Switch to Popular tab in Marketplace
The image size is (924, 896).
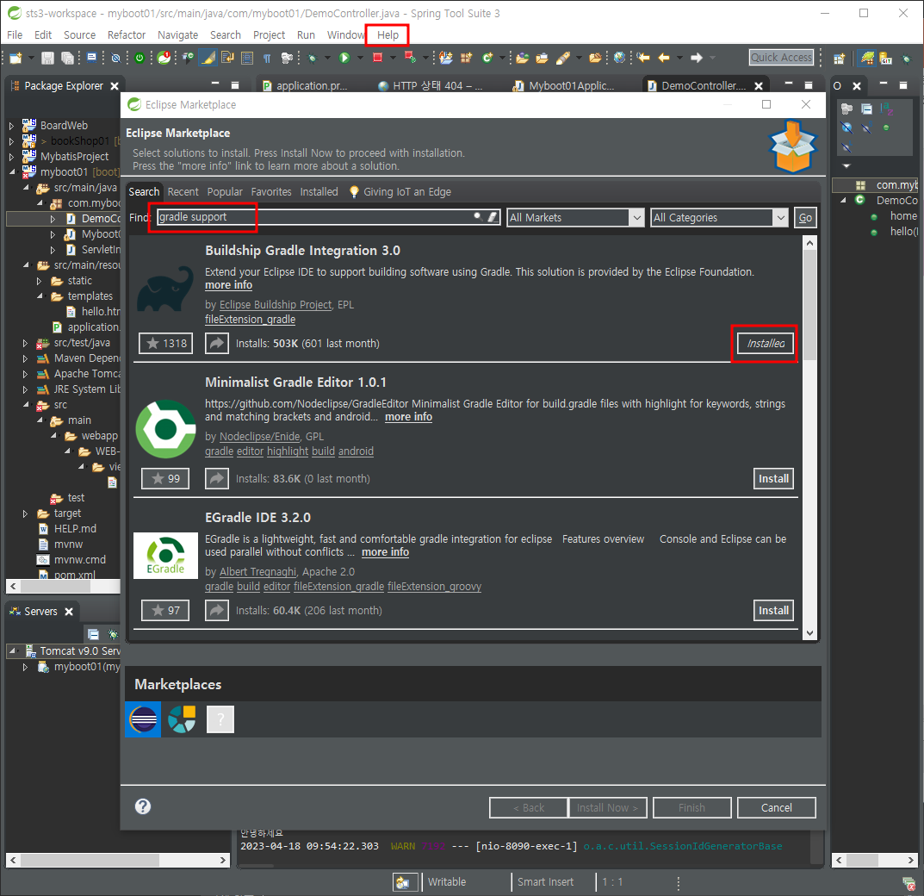tap(225, 192)
